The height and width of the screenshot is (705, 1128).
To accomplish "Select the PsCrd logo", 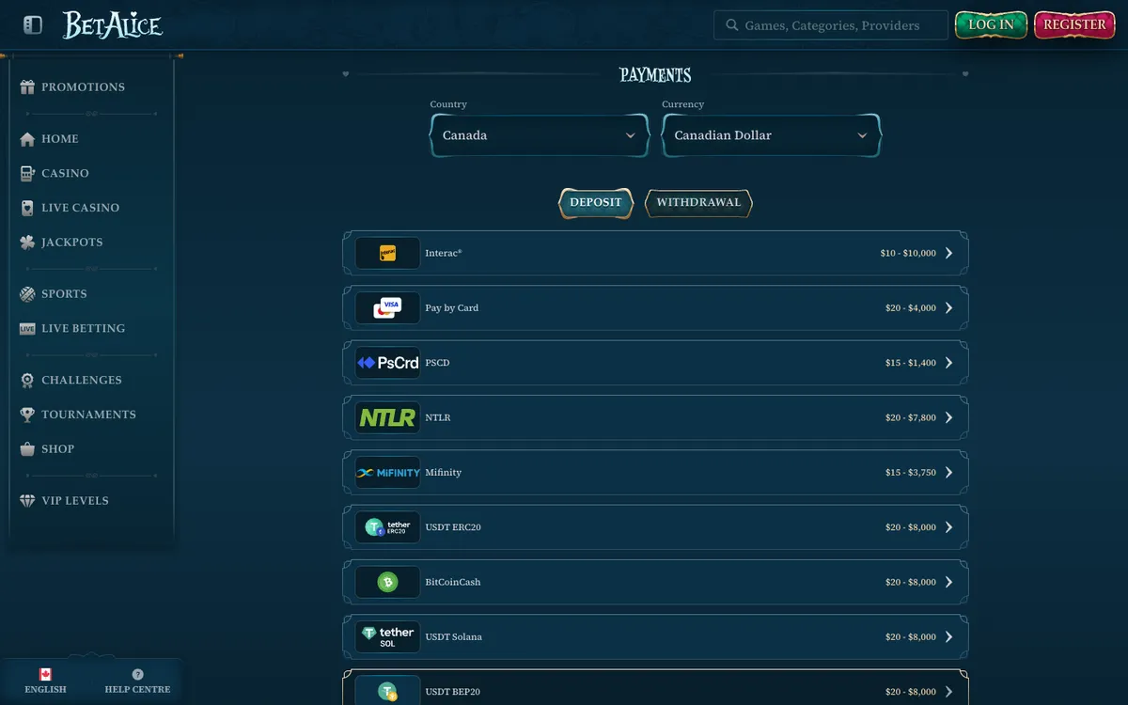I will point(387,363).
